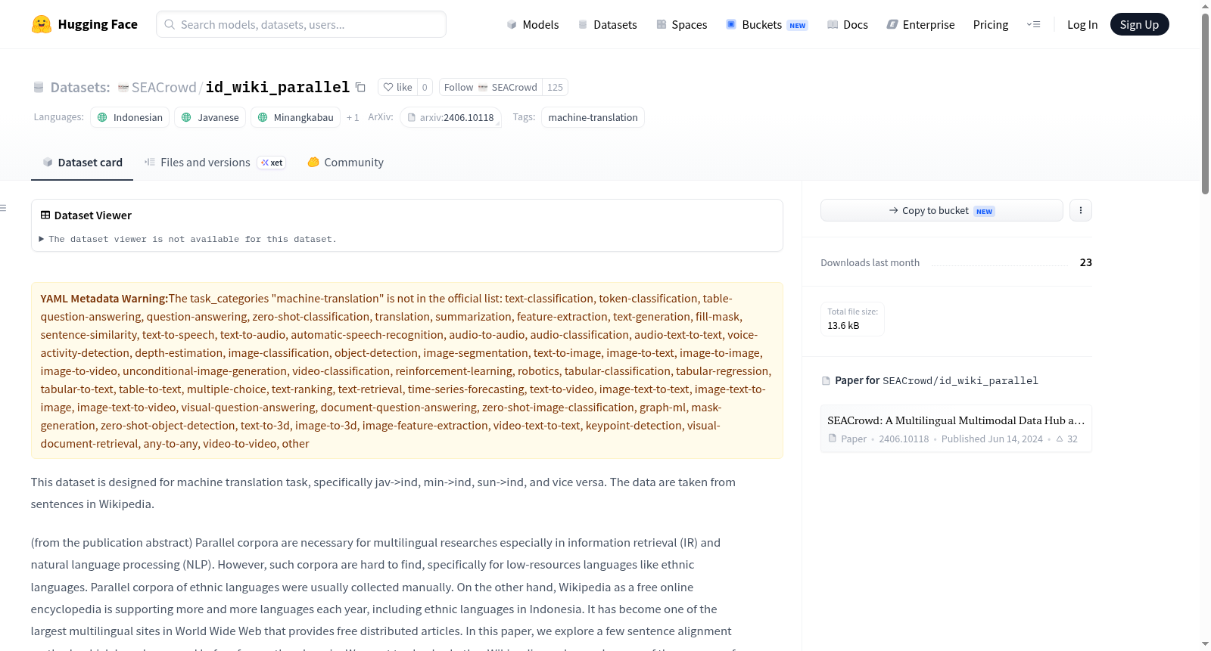Open arxiv:2406.10118 paper tag
The width and height of the screenshot is (1211, 651).
(450, 117)
